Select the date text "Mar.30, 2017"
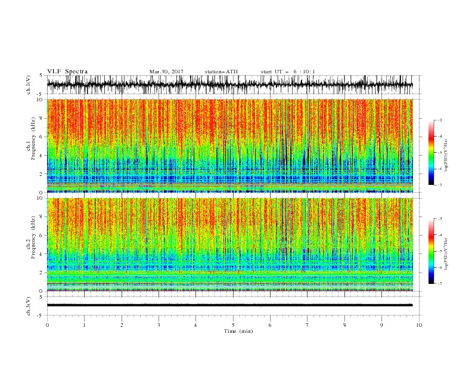 point(166,72)
